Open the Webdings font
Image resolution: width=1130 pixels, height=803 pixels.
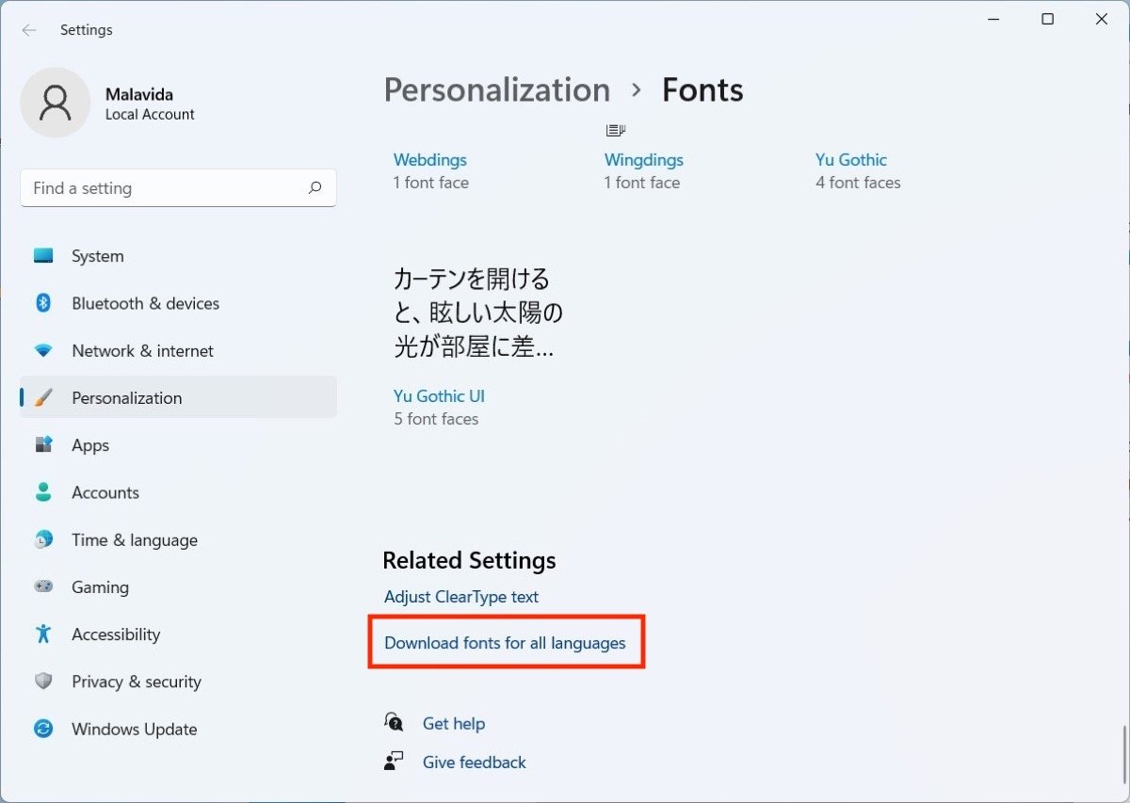[430, 160]
